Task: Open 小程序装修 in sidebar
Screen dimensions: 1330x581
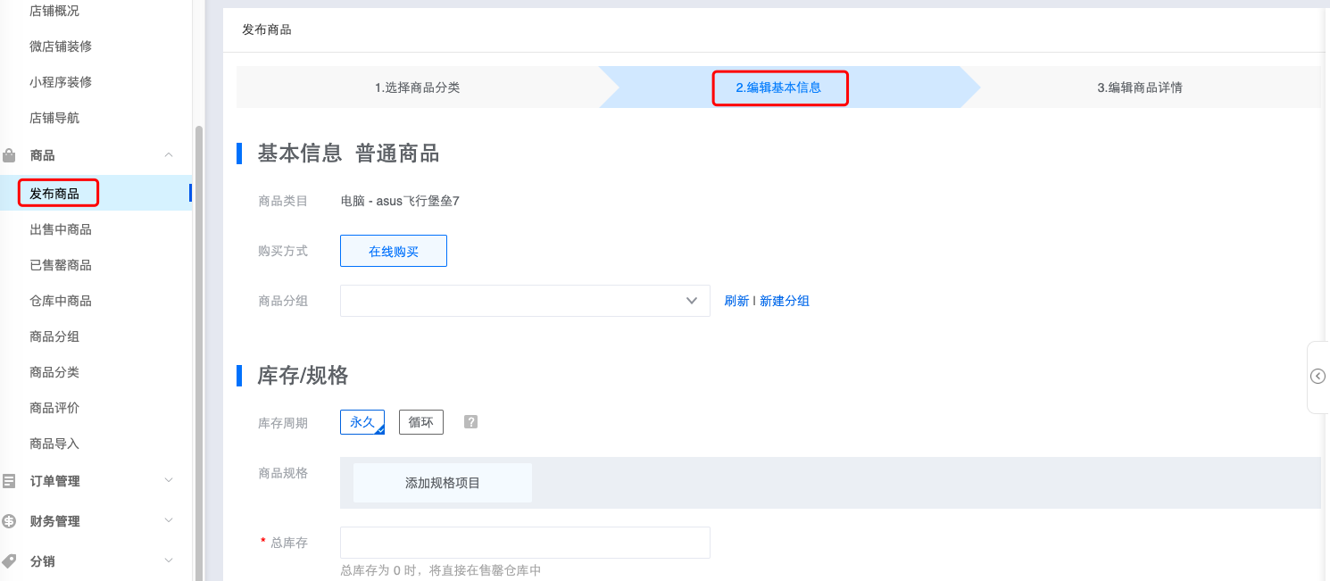Action: 61,82
